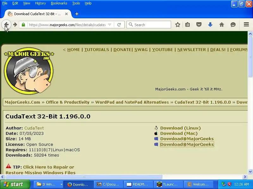Click in the URL address field
The image size is (253, 189).
coord(67,25)
